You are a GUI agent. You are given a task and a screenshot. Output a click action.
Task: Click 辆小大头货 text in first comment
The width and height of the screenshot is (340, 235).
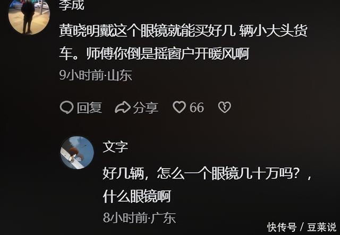274,32
